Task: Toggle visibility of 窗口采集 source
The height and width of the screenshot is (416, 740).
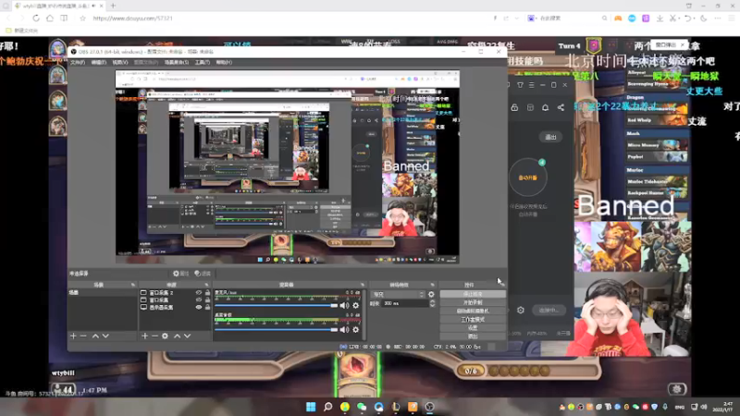Action: [x=199, y=300]
